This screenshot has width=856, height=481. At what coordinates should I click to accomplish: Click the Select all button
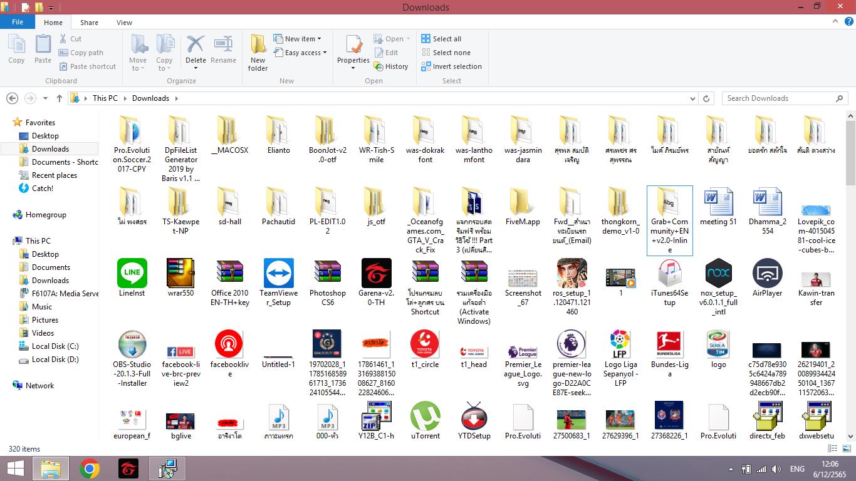pyautogui.click(x=441, y=39)
